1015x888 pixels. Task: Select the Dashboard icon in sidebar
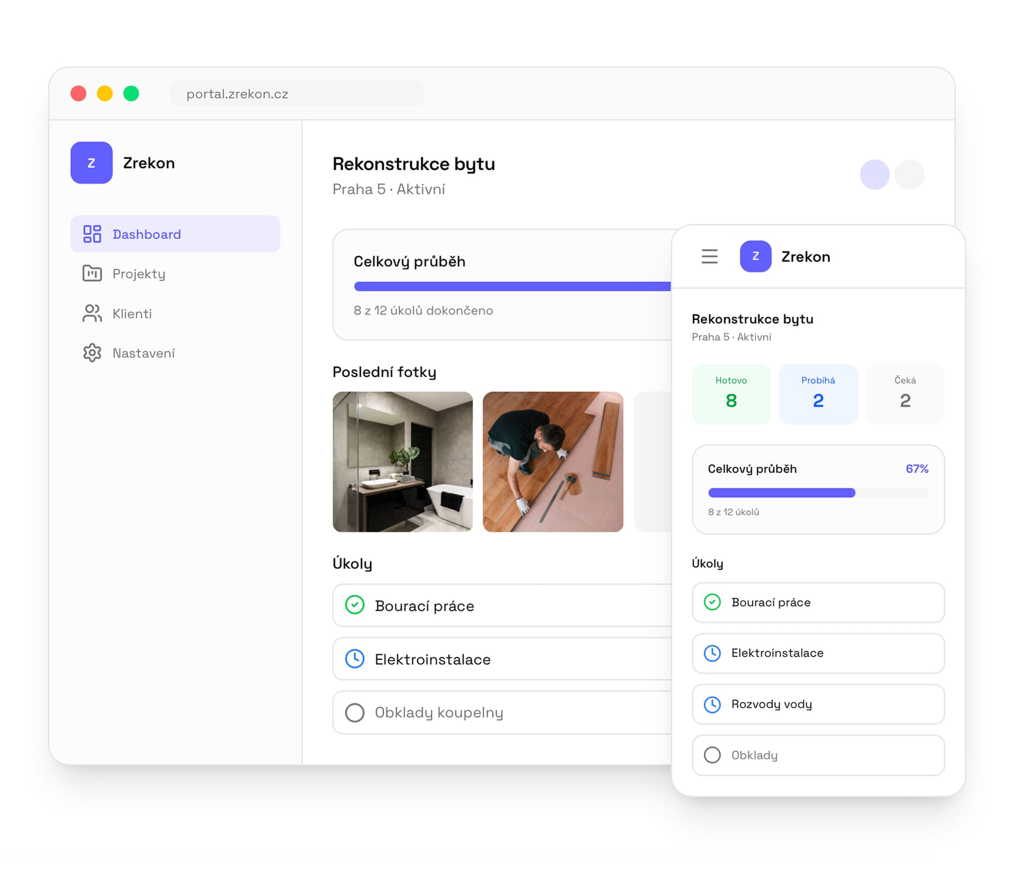coord(92,234)
